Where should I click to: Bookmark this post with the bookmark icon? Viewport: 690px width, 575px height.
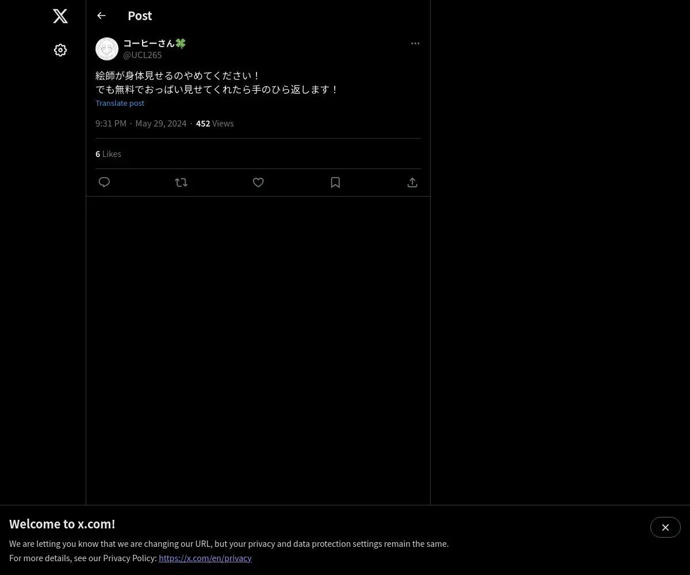click(x=335, y=182)
